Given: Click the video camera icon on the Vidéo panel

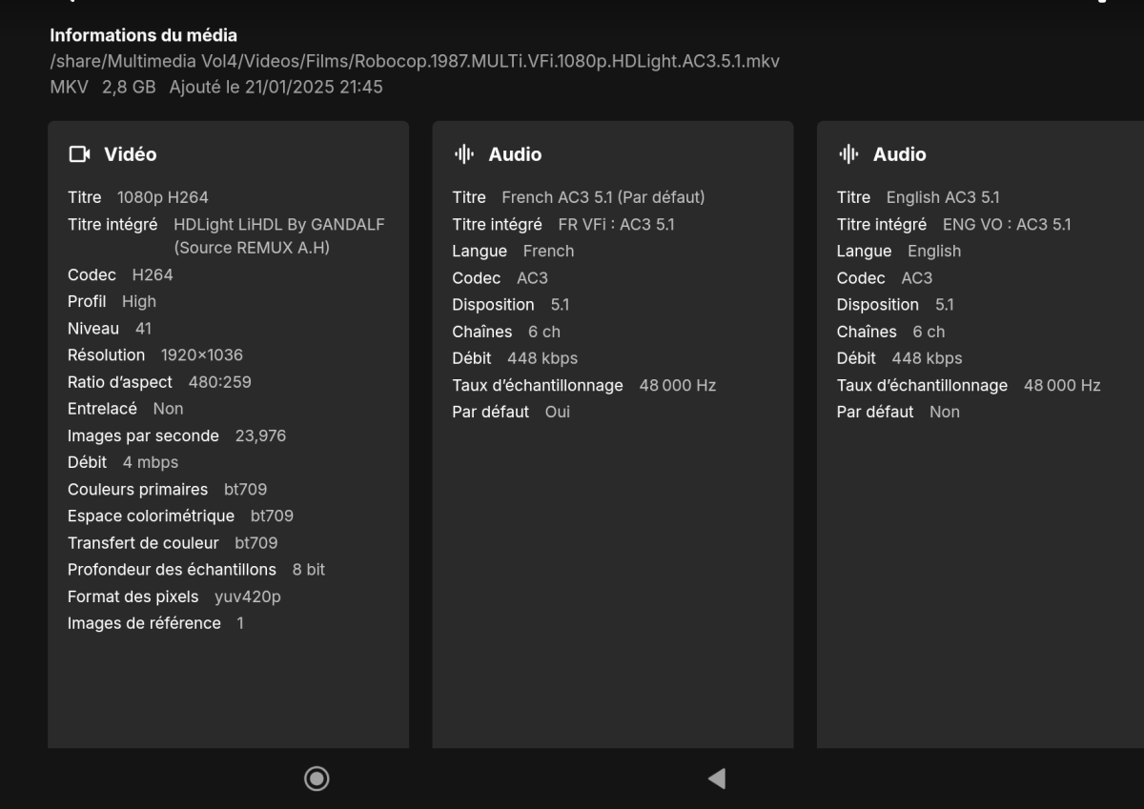Looking at the screenshot, I should point(79,153).
